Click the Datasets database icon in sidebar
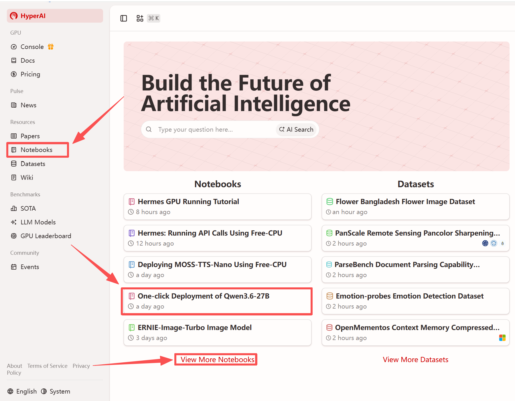Screen dimensions: 515x401 pos(14,164)
